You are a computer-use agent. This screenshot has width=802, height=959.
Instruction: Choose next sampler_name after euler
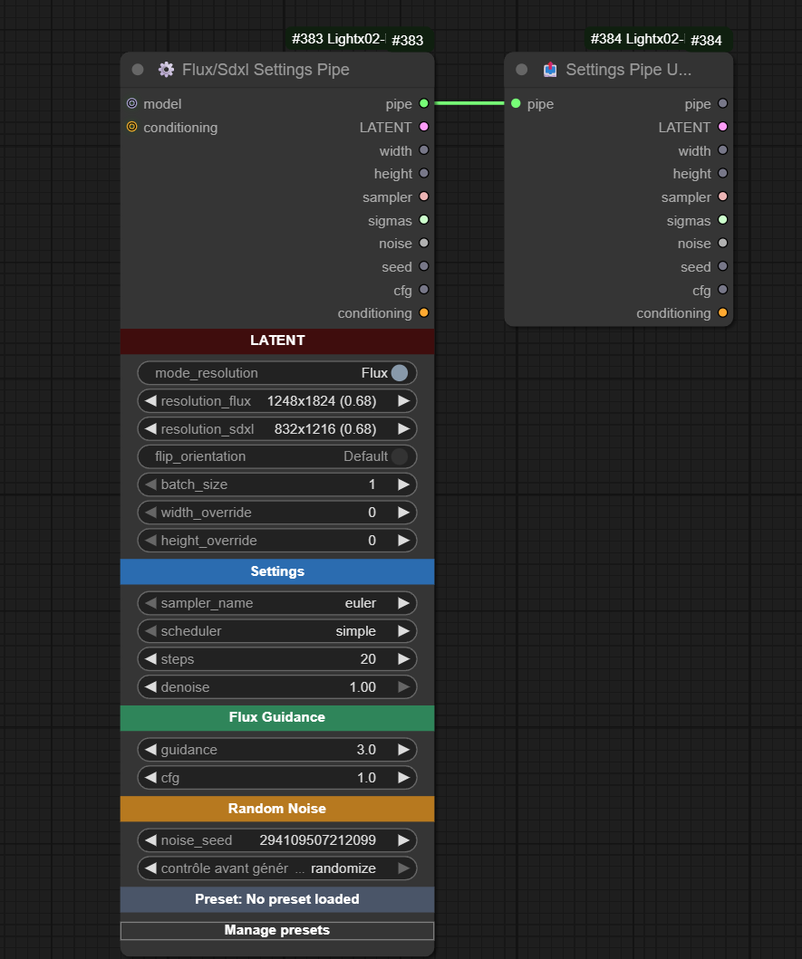[x=403, y=603]
